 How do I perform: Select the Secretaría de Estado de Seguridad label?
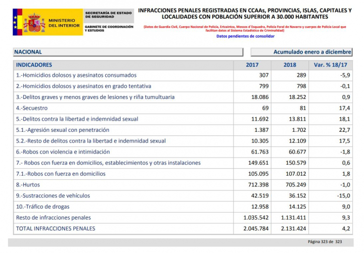[109, 14]
